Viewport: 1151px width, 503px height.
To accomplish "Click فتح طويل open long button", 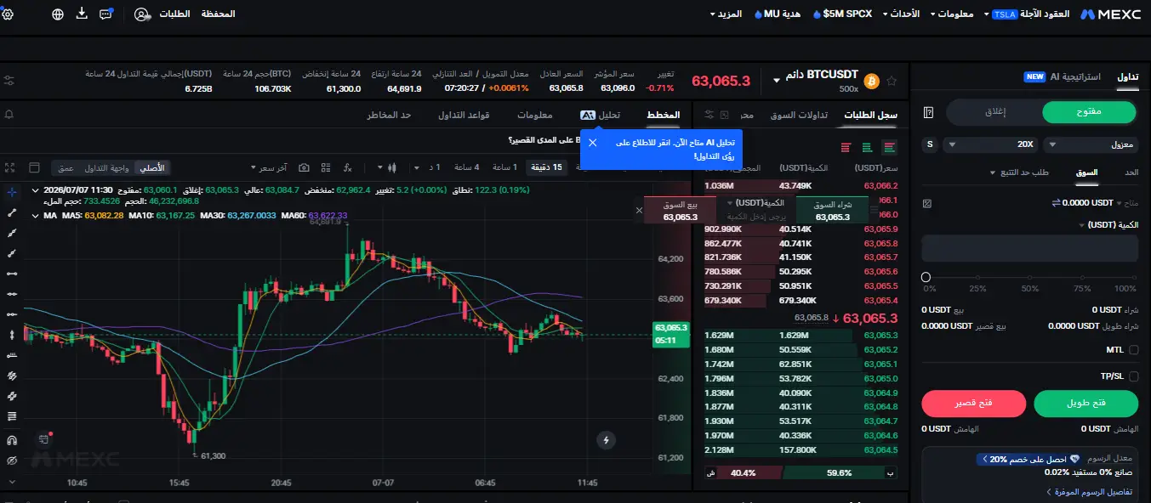I will [x=1085, y=404].
